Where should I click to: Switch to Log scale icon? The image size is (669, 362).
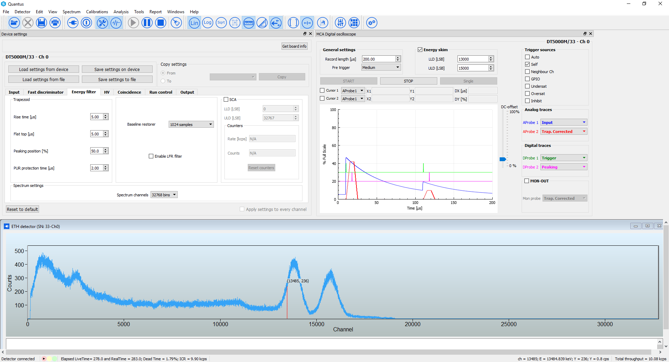[208, 23]
